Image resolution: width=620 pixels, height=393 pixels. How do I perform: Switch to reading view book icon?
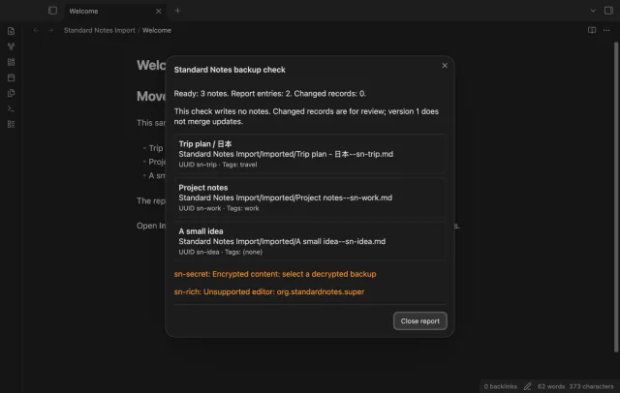592,30
